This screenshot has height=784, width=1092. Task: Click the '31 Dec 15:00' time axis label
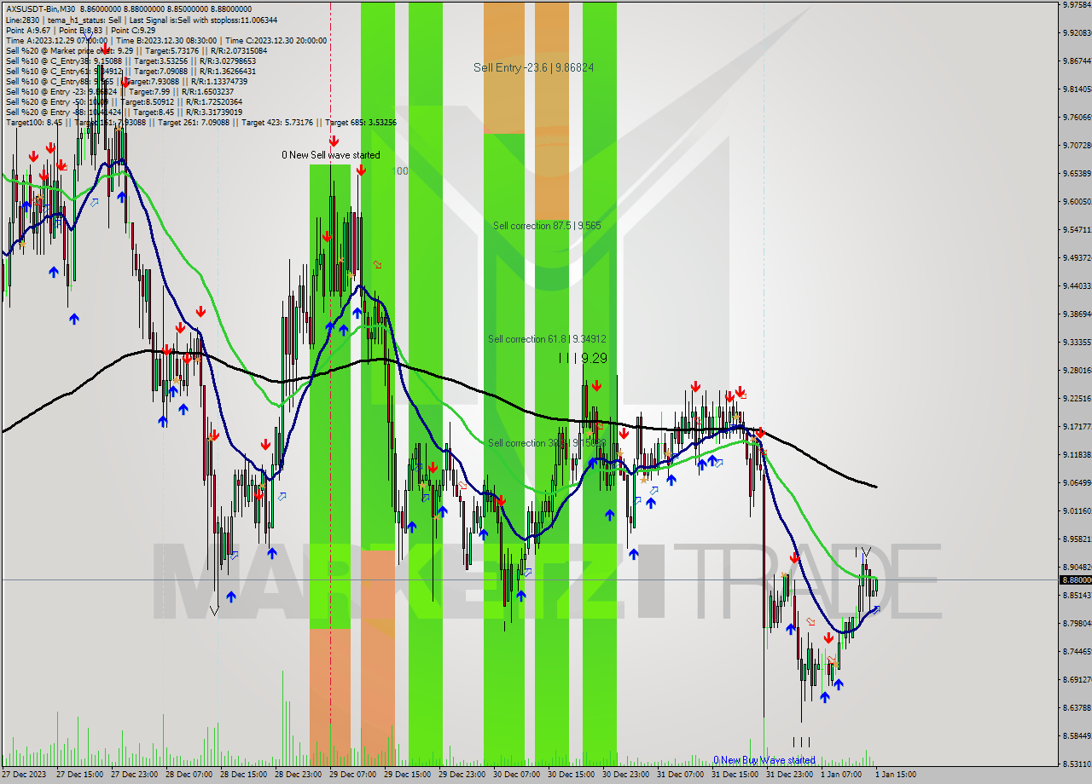[735, 775]
